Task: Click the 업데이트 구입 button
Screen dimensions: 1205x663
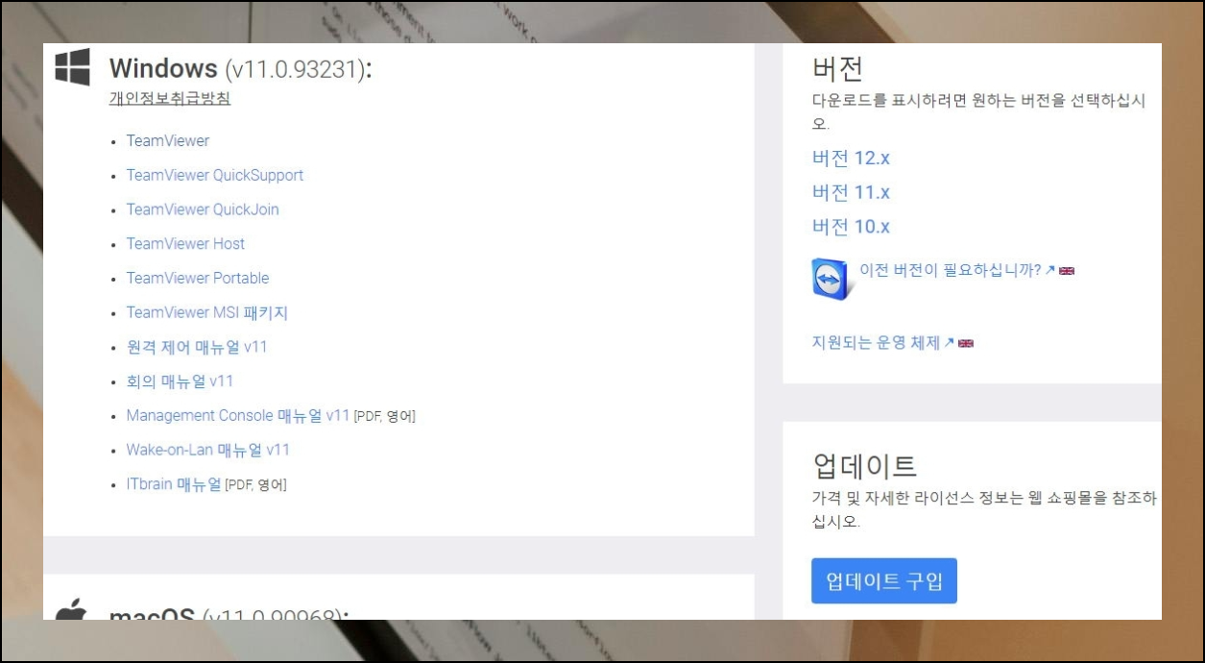Action: (x=884, y=580)
